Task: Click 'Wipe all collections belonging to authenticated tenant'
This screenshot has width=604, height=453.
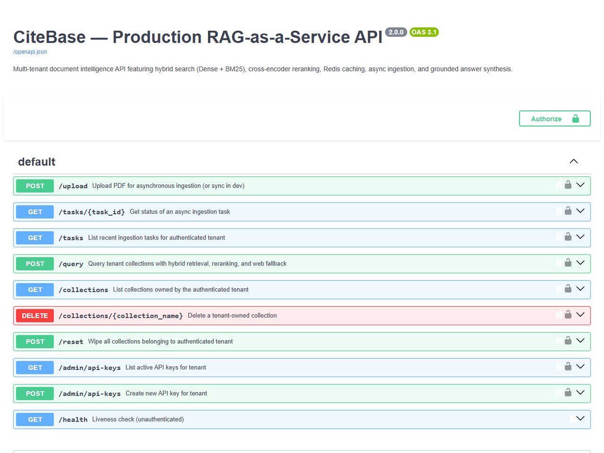Action: point(160,342)
